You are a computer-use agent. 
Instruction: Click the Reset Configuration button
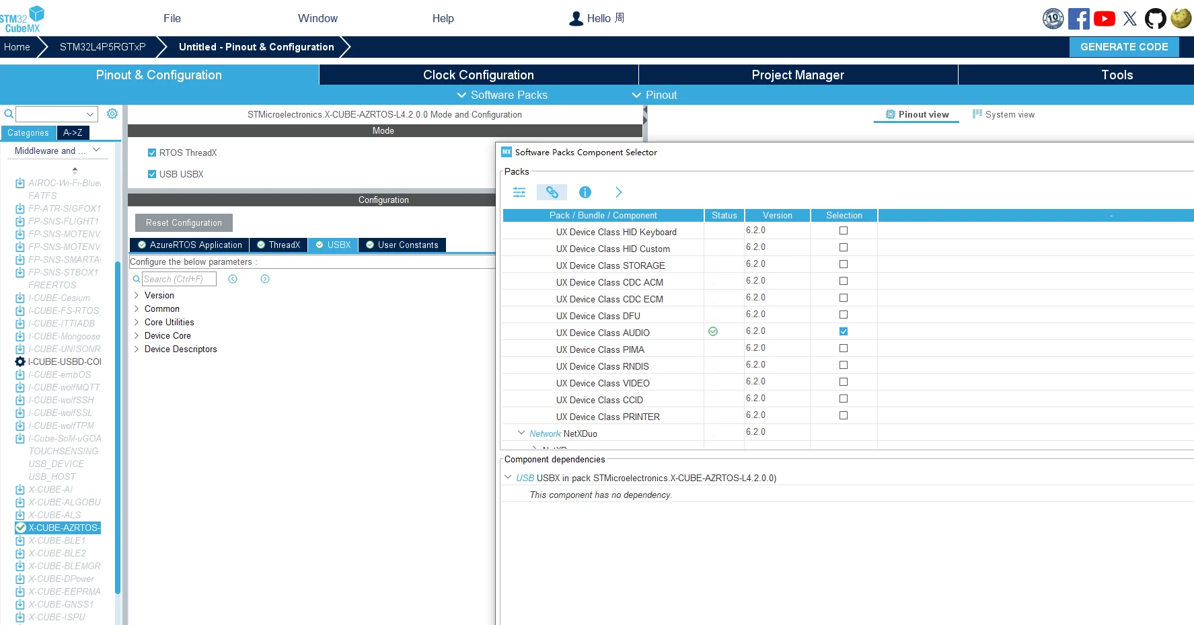(184, 222)
